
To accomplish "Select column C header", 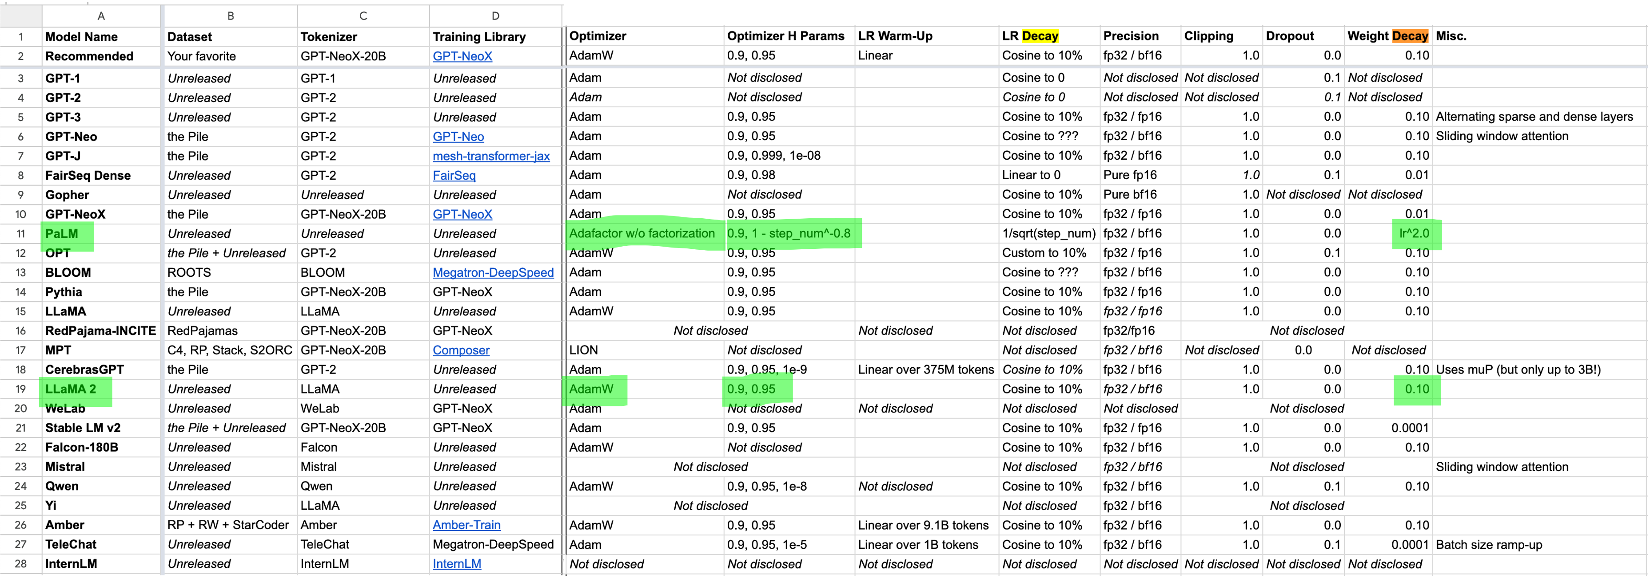I will (363, 16).
